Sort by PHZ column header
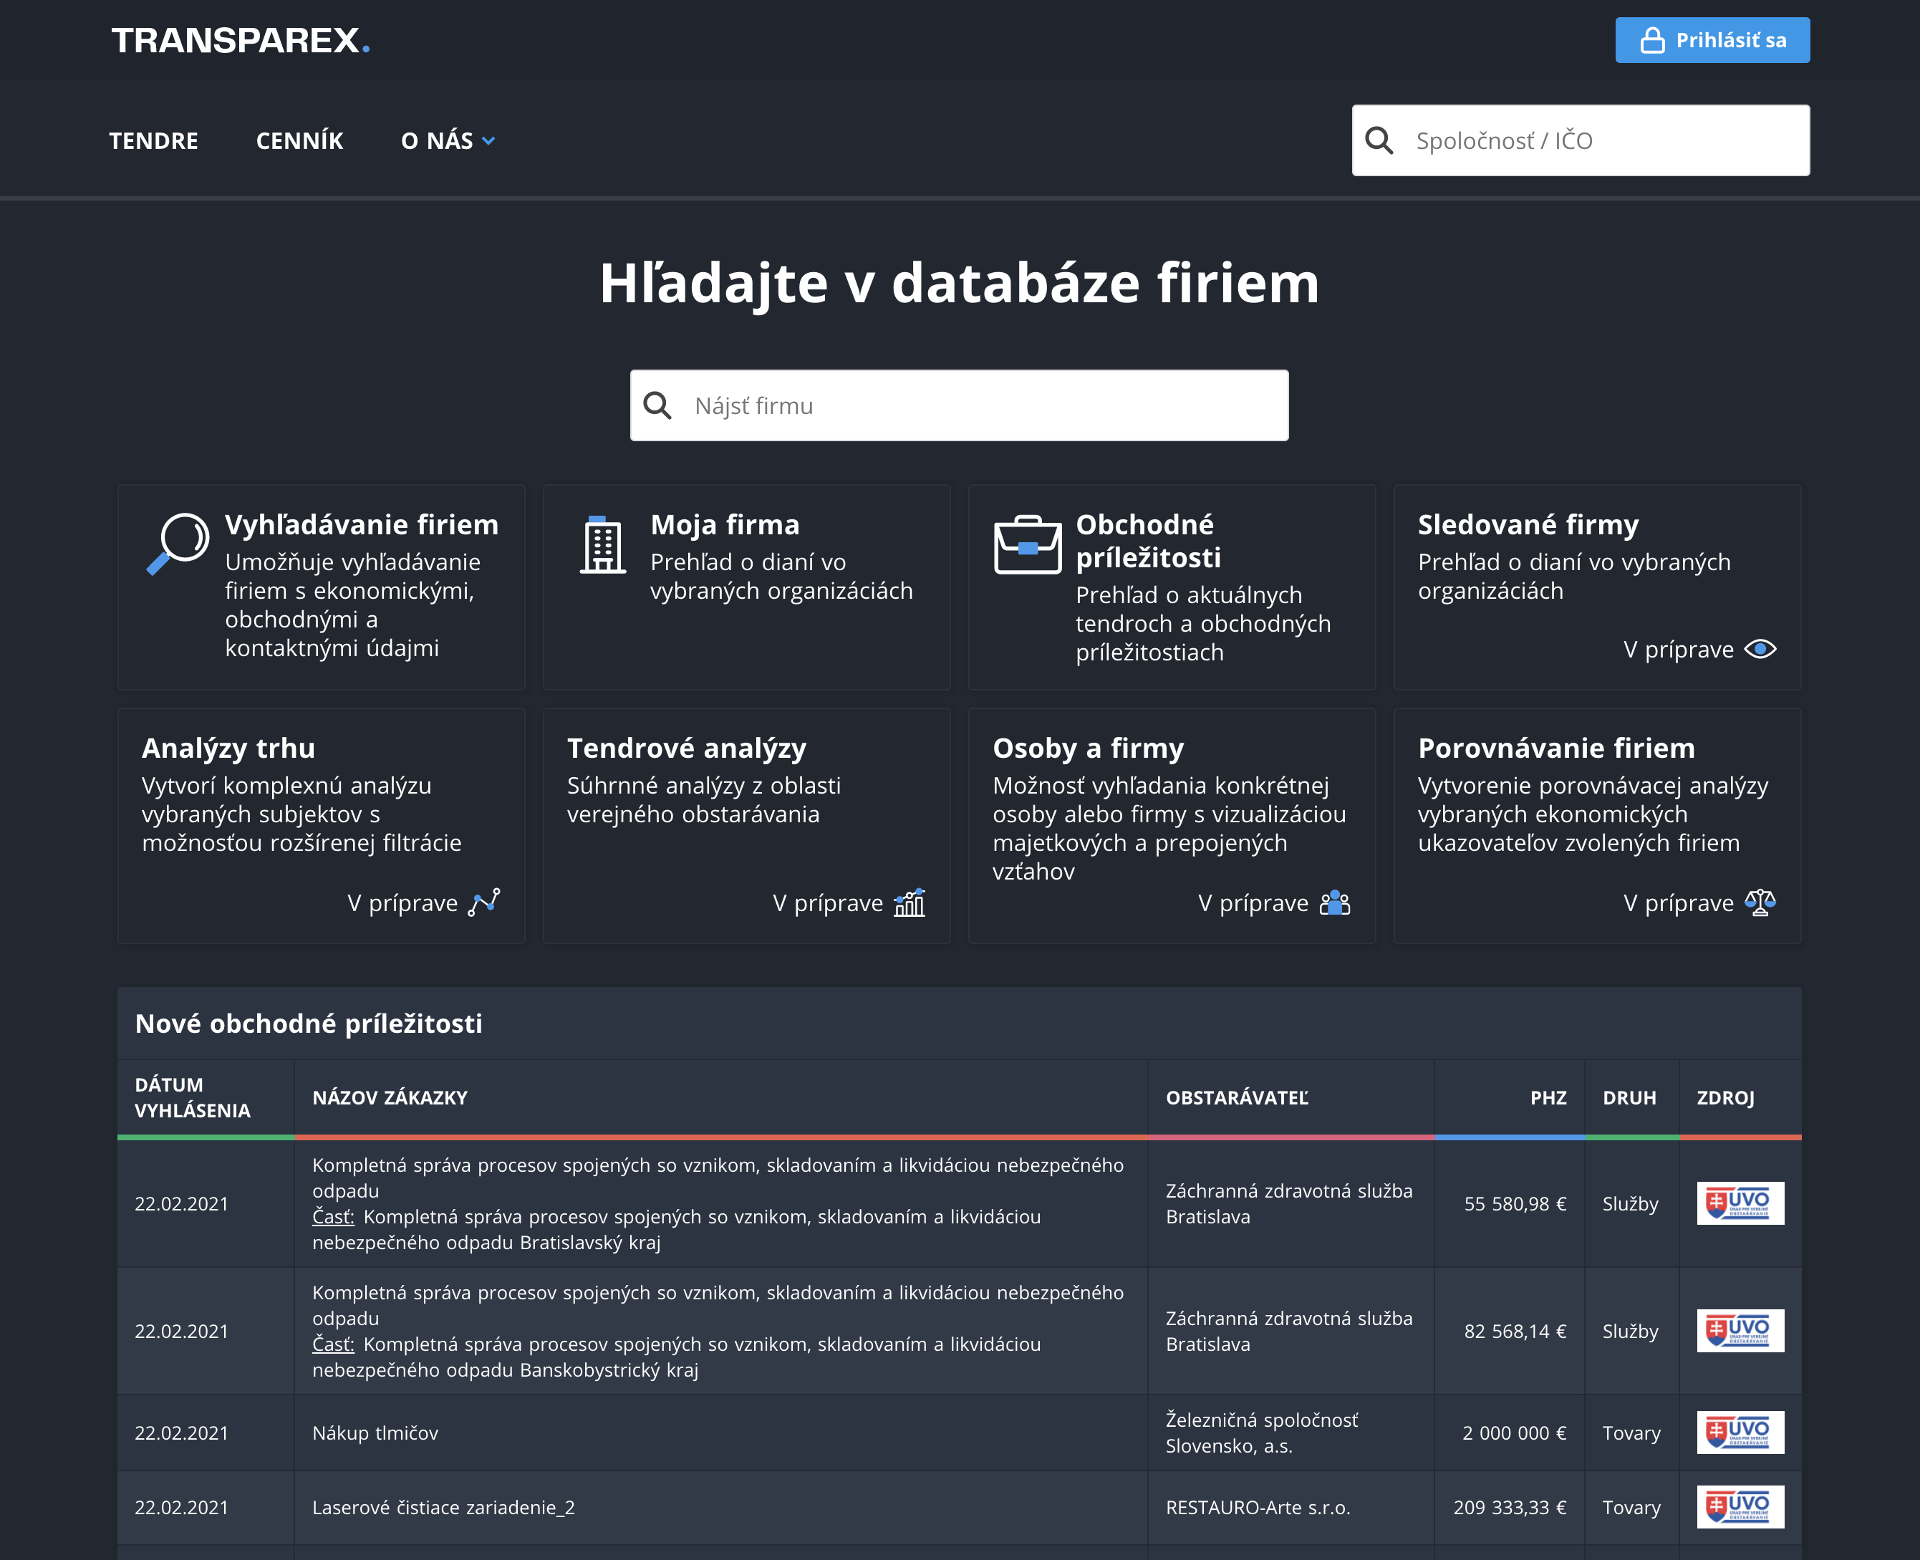This screenshot has width=1920, height=1560. (x=1547, y=1097)
